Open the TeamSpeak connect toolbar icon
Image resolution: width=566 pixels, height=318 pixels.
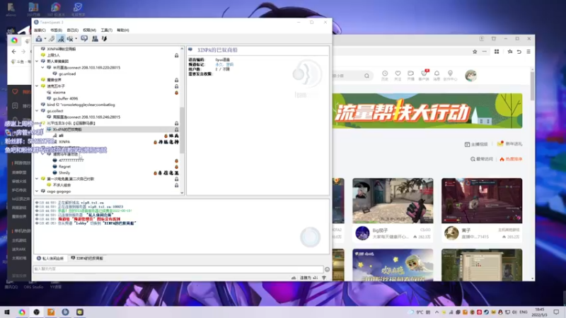pos(39,39)
